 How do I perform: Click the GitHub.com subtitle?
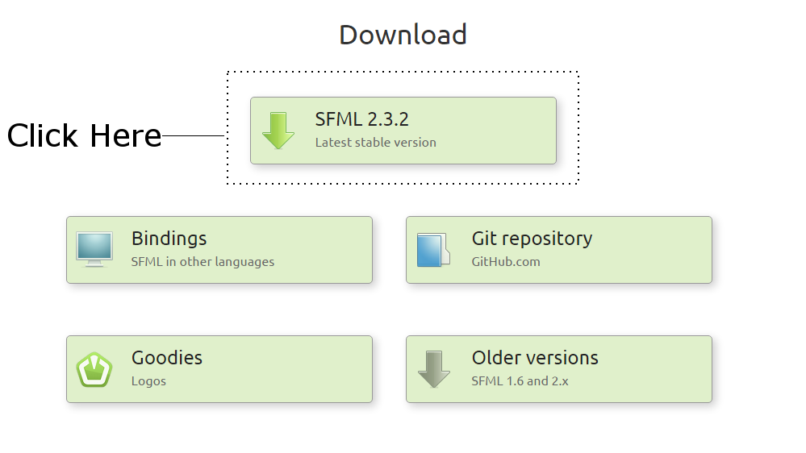point(506,261)
